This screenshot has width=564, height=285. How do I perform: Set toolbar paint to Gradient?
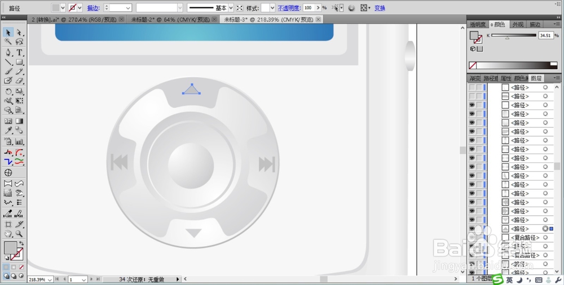click(x=14, y=268)
